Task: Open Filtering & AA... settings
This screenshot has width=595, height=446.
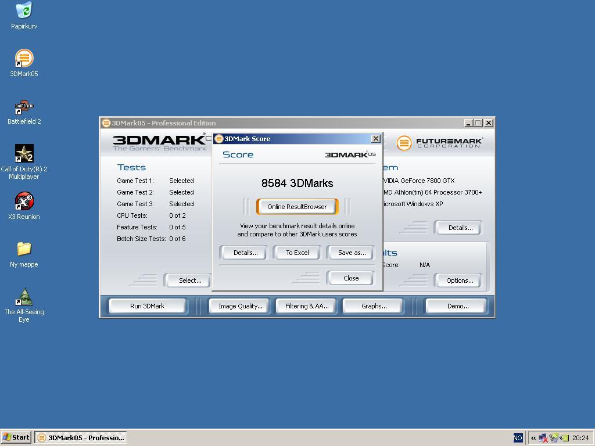Action: click(307, 306)
